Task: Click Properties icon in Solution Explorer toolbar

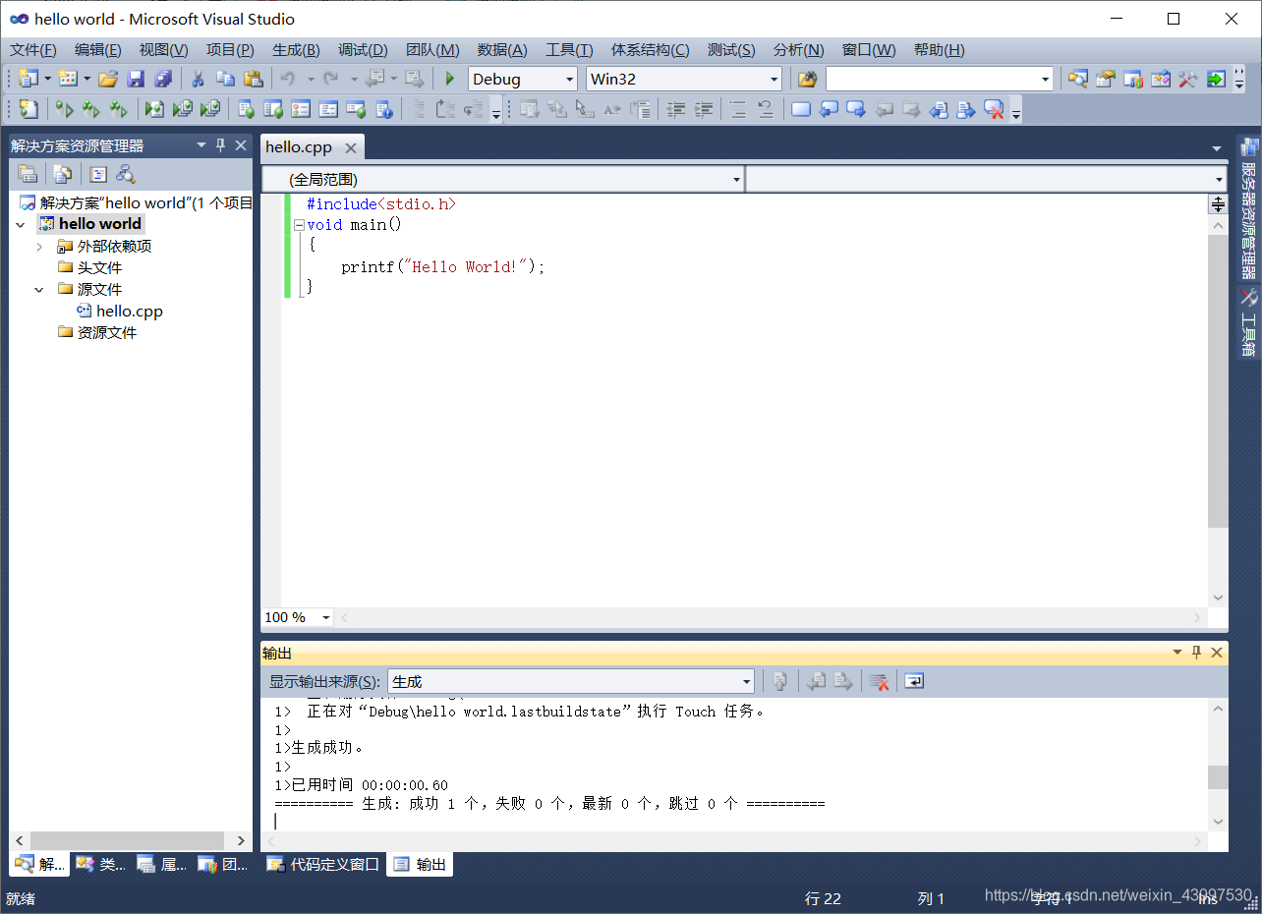Action: [28, 175]
